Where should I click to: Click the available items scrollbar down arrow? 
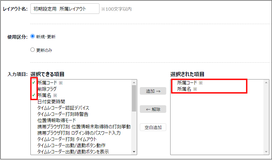coord(134,151)
